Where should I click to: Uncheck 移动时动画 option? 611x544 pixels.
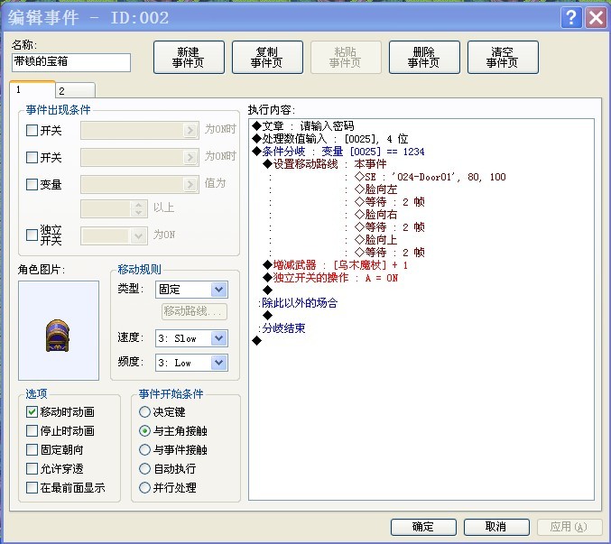pyautogui.click(x=32, y=411)
